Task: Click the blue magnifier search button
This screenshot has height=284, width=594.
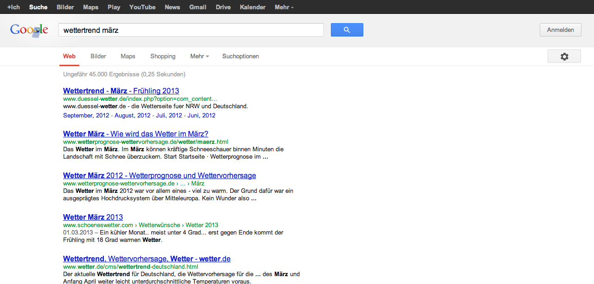Action: coord(347,30)
